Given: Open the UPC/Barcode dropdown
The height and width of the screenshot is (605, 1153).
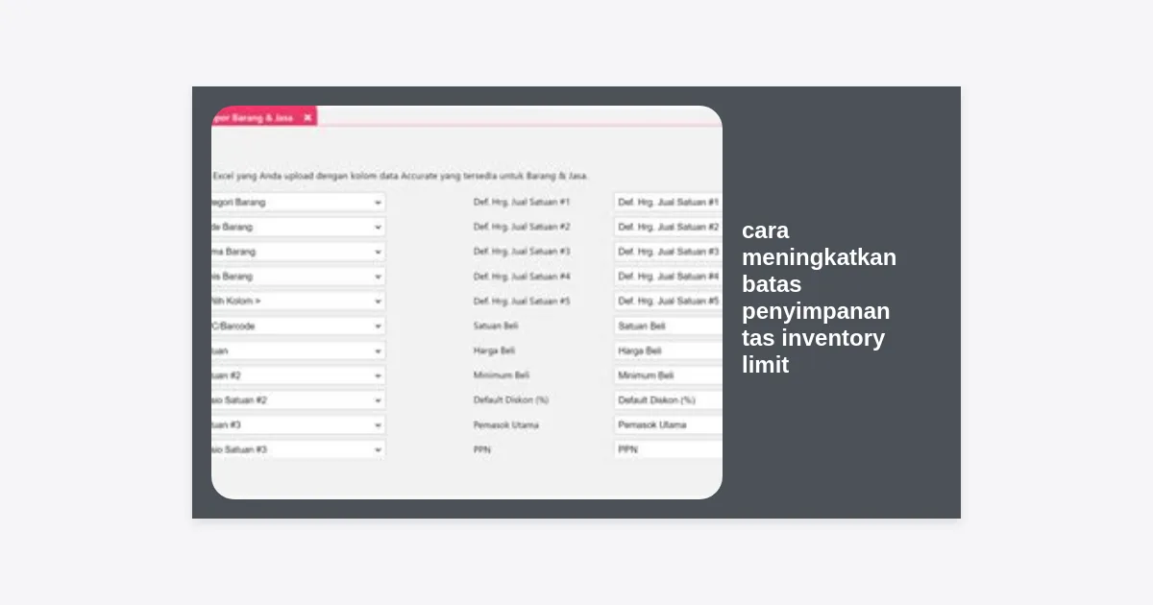Looking at the screenshot, I should click(378, 327).
